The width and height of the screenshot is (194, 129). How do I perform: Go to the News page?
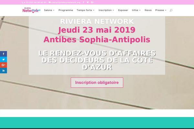(x=148, y=10)
